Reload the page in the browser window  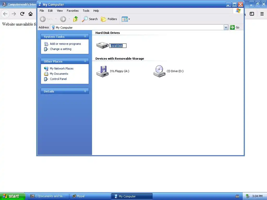pyautogui.click(x=22, y=14)
